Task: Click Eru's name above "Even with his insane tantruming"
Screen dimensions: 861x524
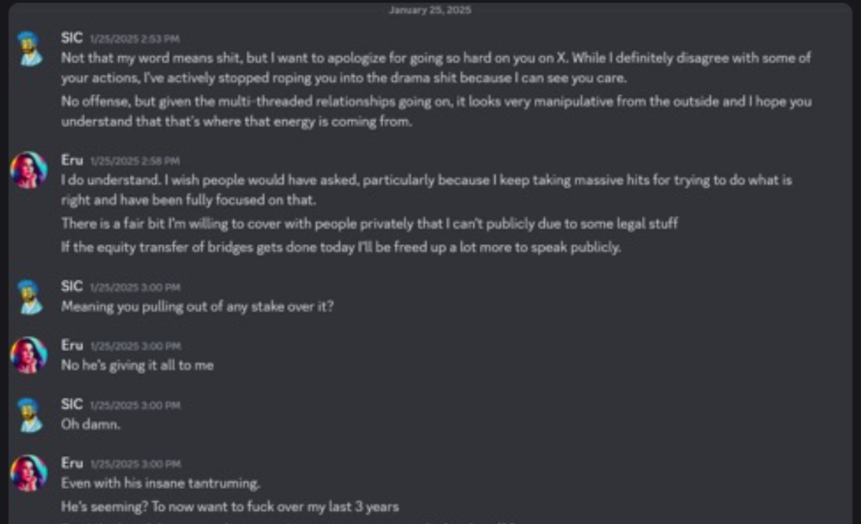Action: click(72, 463)
